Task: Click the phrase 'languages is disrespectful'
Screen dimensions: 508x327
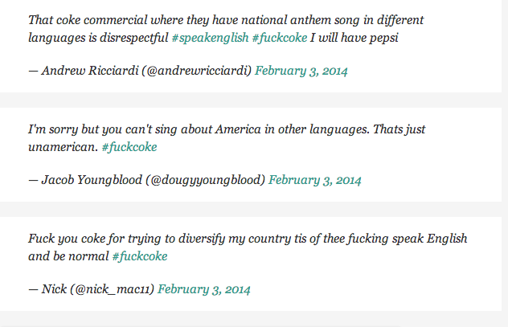Action: click(98, 39)
